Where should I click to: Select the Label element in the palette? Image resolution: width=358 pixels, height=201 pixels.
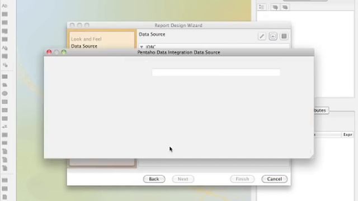(x=4, y=6)
